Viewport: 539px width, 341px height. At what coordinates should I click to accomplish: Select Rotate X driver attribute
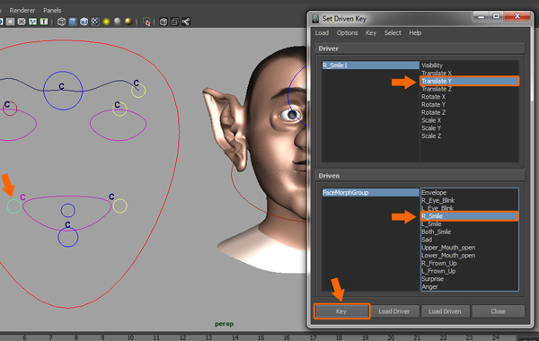[434, 97]
